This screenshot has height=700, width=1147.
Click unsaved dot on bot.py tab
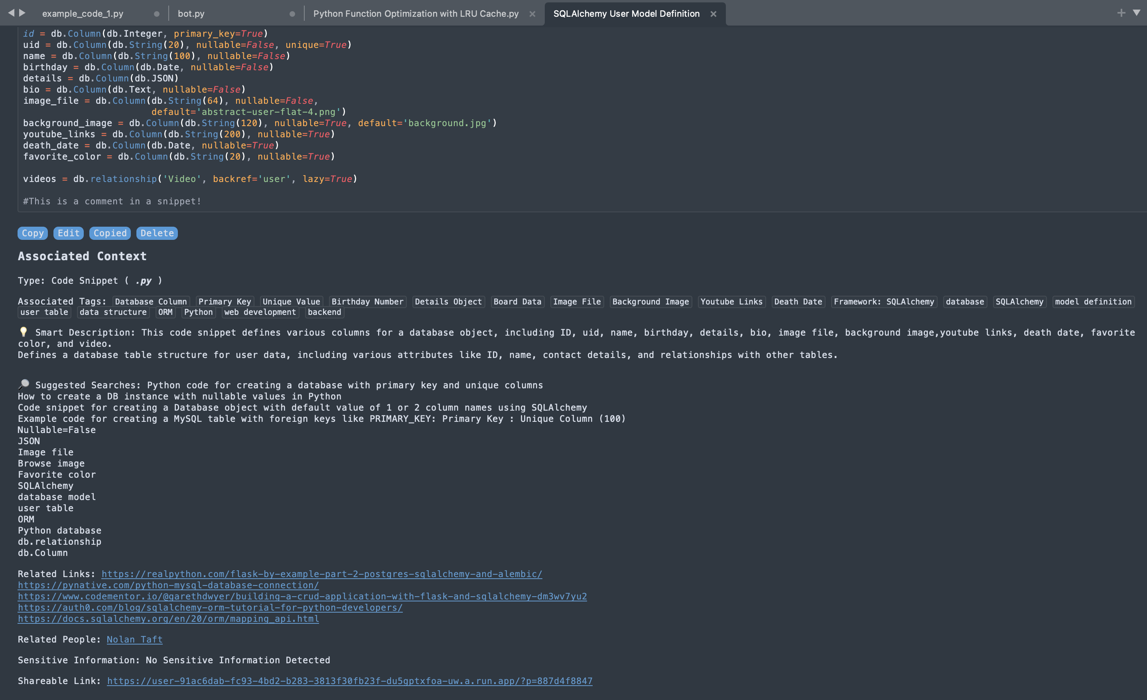[x=292, y=14]
